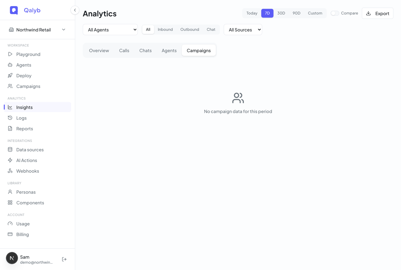The height and width of the screenshot is (270, 401).
Task: Switch to the Calls tab
Action: [x=124, y=50]
